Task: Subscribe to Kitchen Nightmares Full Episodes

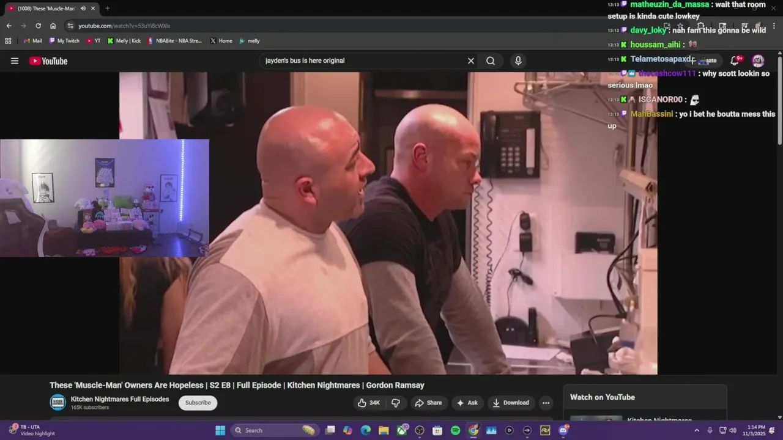Action: 198,403
